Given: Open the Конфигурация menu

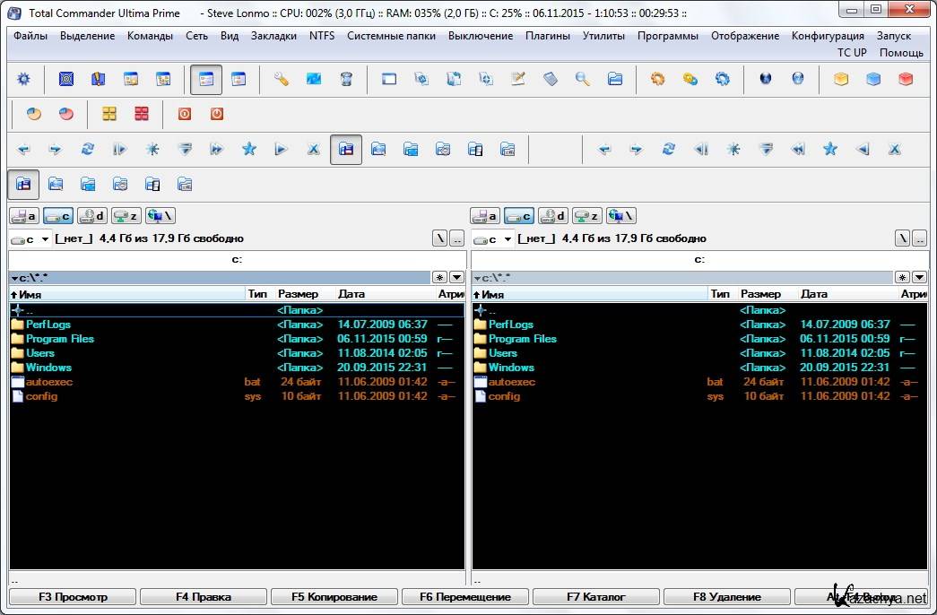Looking at the screenshot, I should (x=827, y=36).
